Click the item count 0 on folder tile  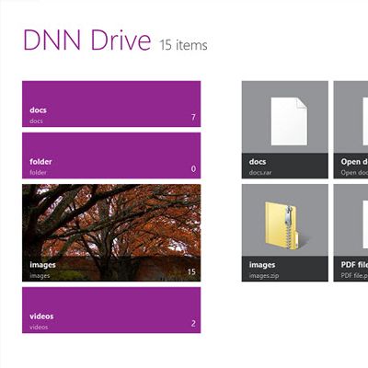click(x=193, y=168)
